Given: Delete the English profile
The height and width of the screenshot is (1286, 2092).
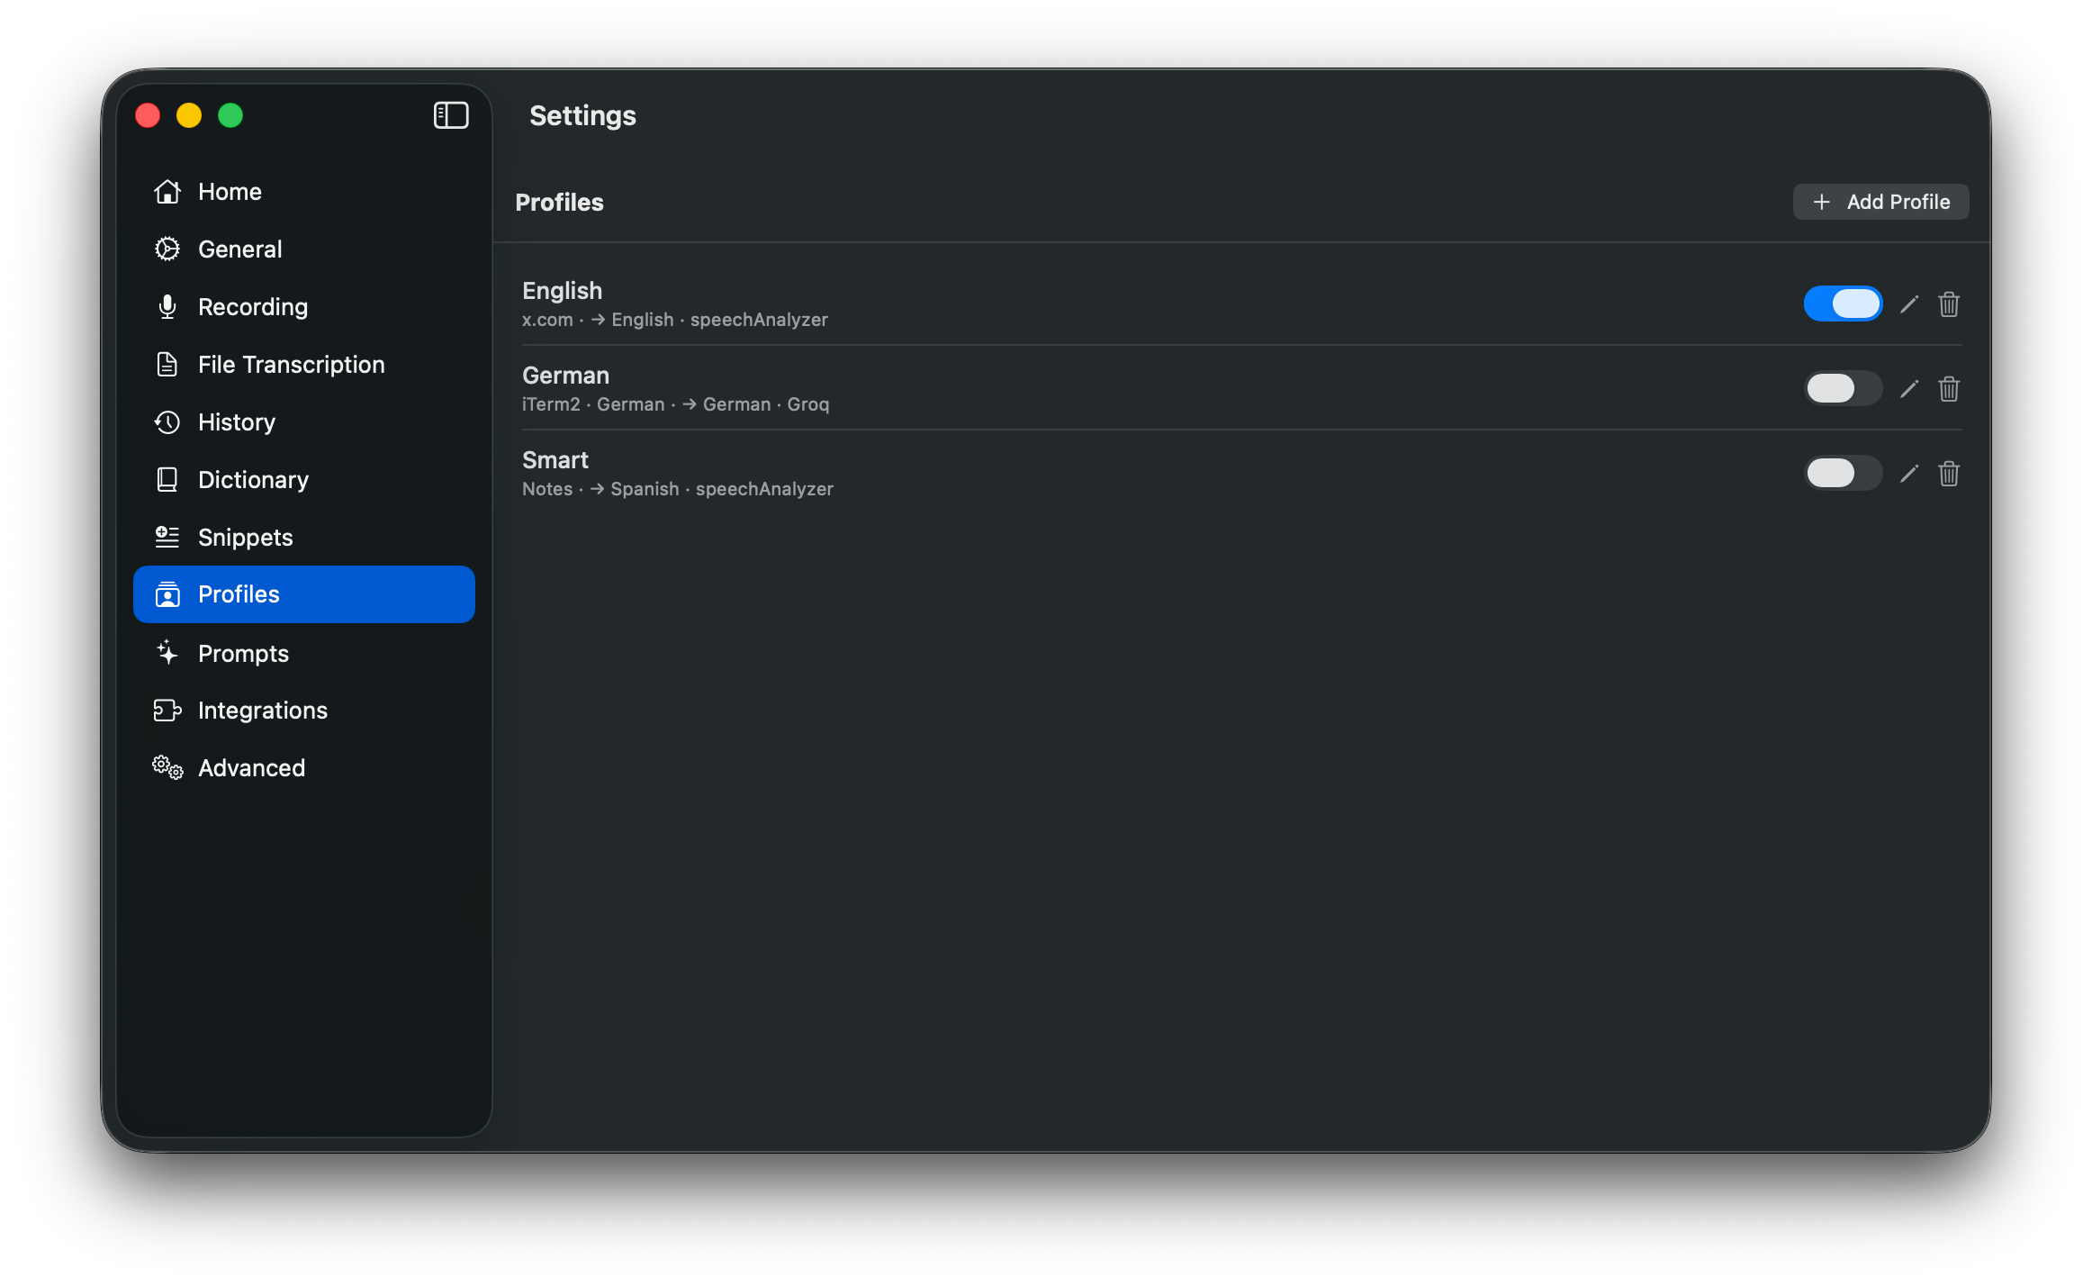Looking at the screenshot, I should [x=1949, y=303].
